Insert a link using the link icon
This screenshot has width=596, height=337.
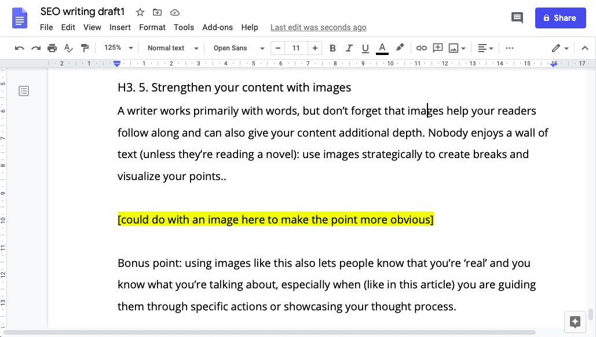point(421,47)
